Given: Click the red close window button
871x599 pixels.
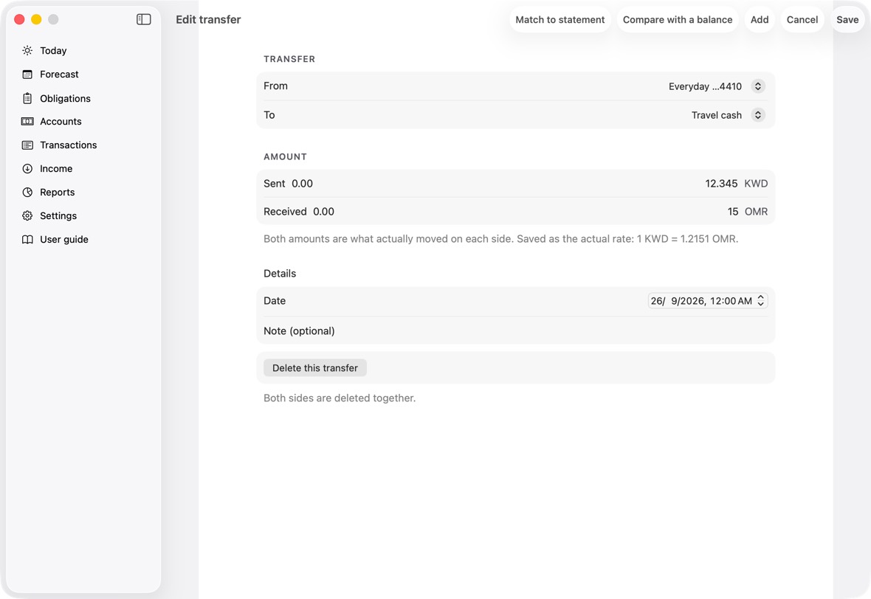Looking at the screenshot, I should point(19,19).
